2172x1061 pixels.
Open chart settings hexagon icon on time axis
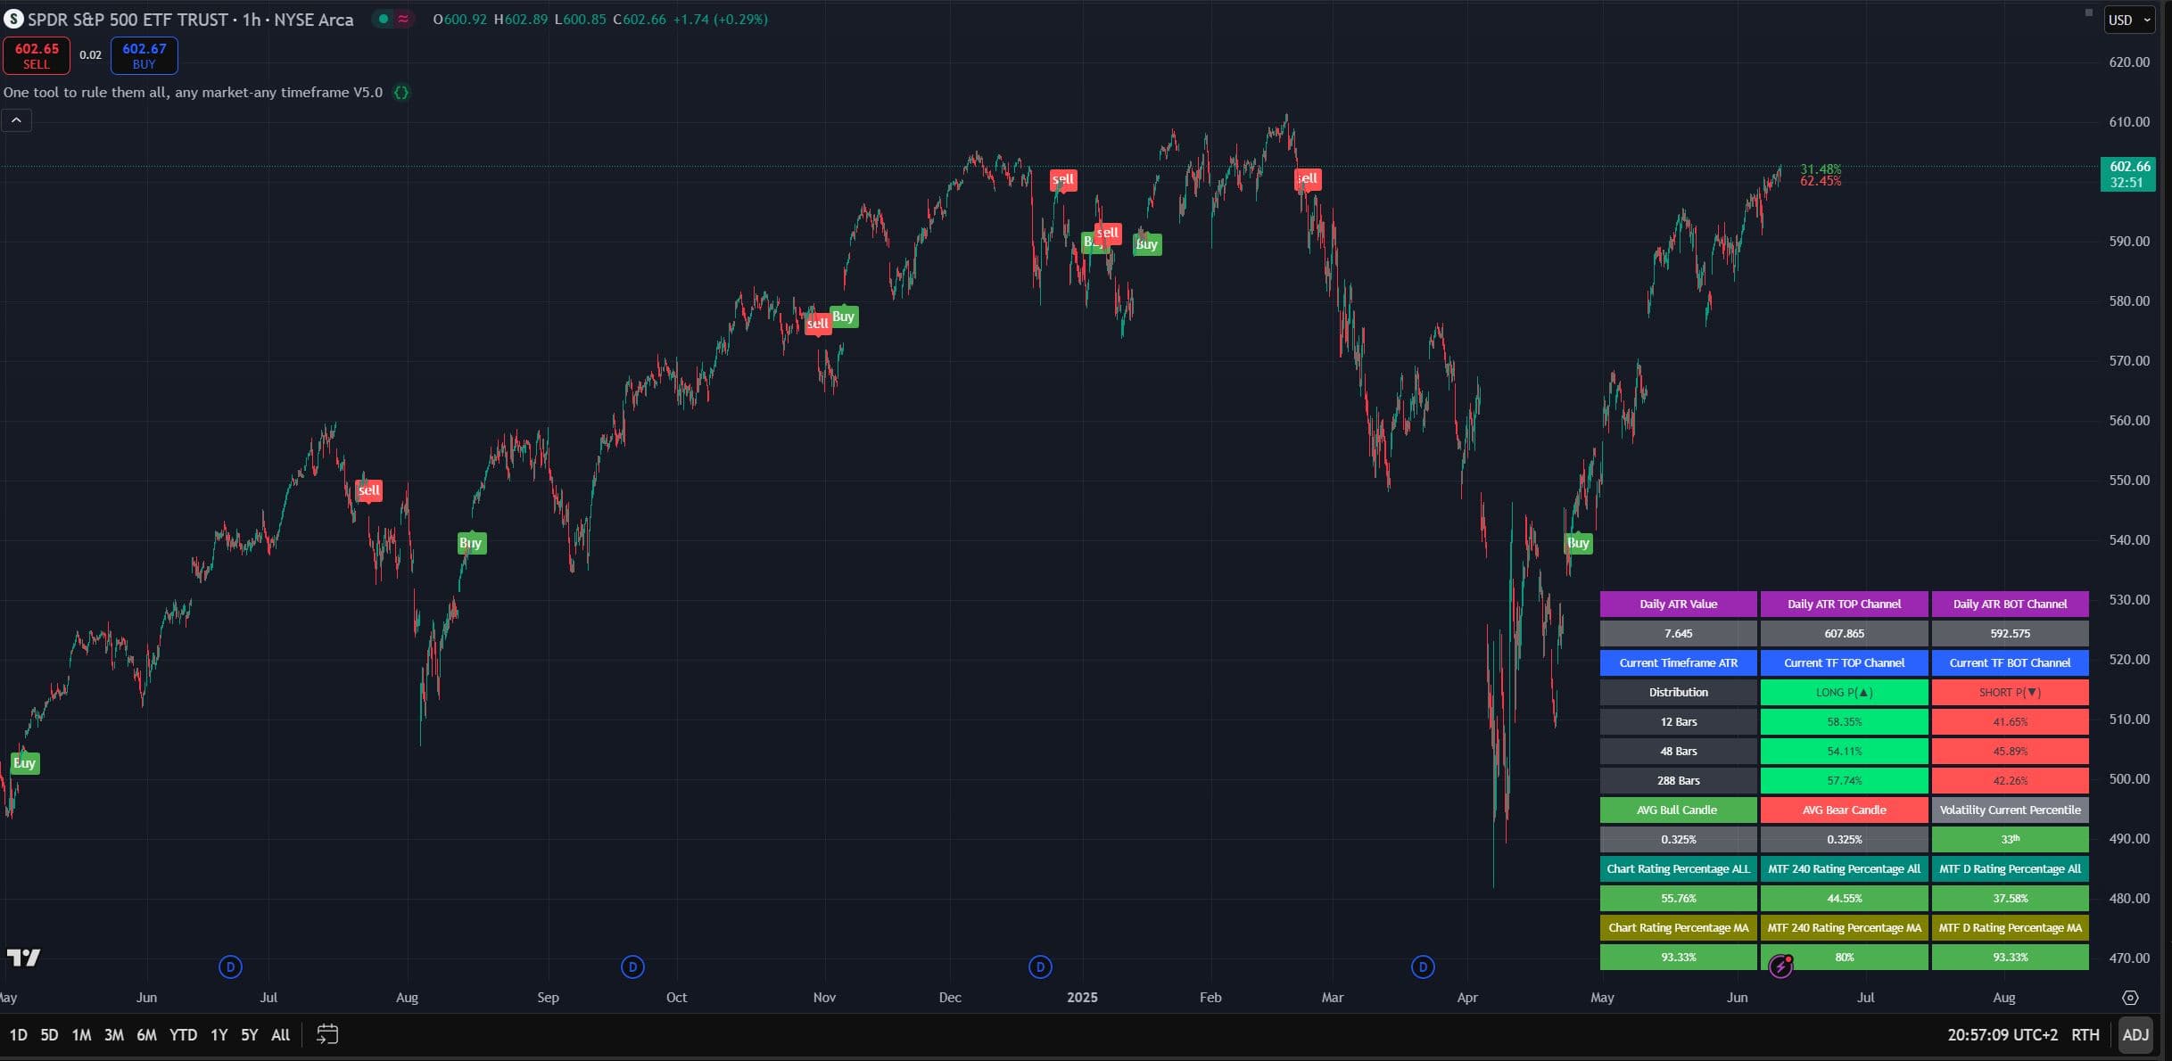[x=2130, y=998]
